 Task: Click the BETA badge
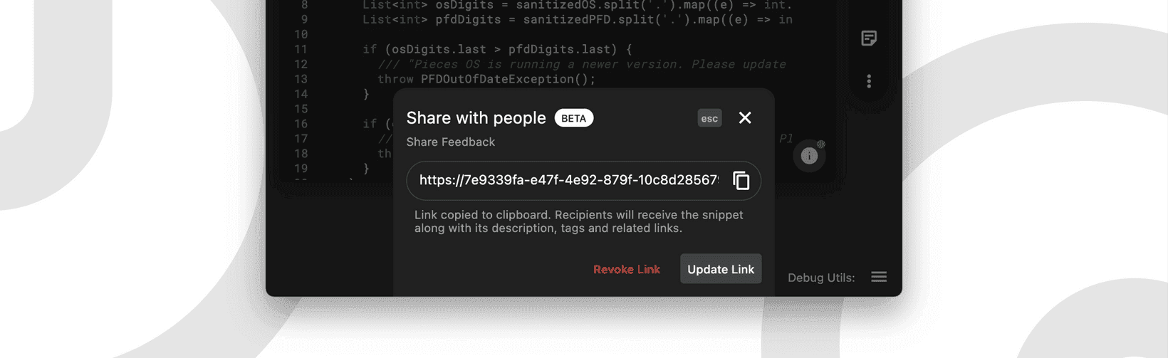pos(574,118)
